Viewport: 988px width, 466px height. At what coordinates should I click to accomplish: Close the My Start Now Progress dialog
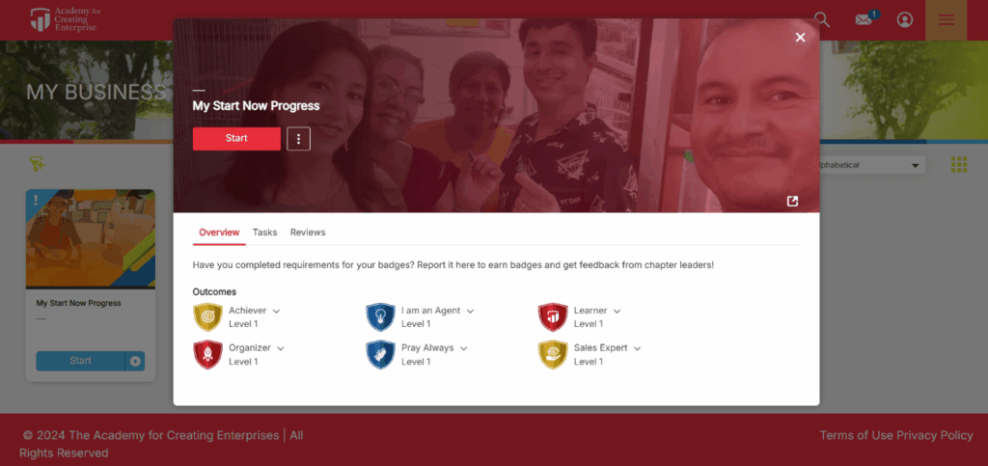[x=800, y=38]
